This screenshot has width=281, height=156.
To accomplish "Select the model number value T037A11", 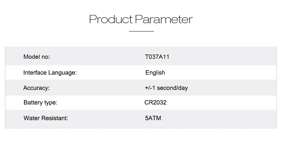I will pyautogui.click(x=157, y=57).
